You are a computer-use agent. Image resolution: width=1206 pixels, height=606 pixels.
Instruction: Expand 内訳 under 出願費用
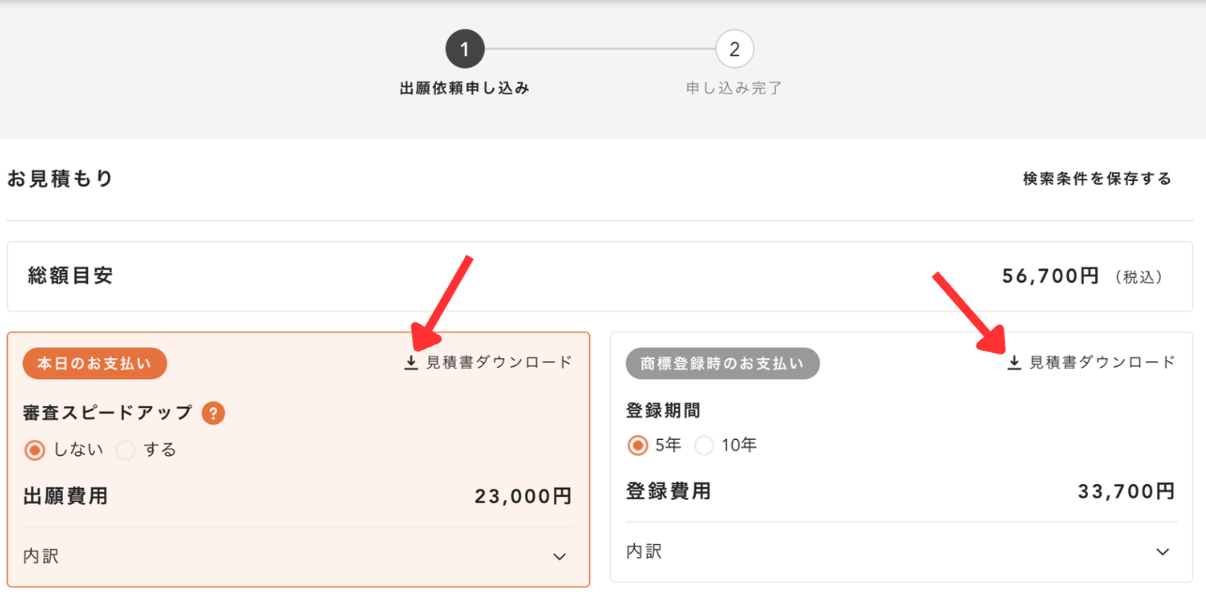pos(41,556)
